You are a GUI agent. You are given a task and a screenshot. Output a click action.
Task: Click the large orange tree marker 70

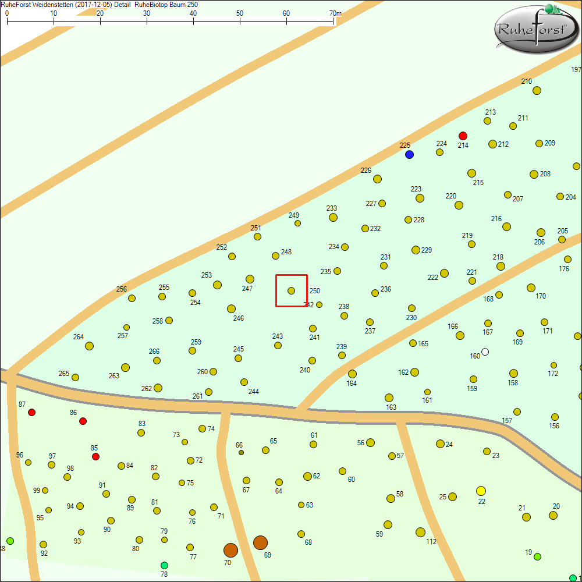pos(230,550)
